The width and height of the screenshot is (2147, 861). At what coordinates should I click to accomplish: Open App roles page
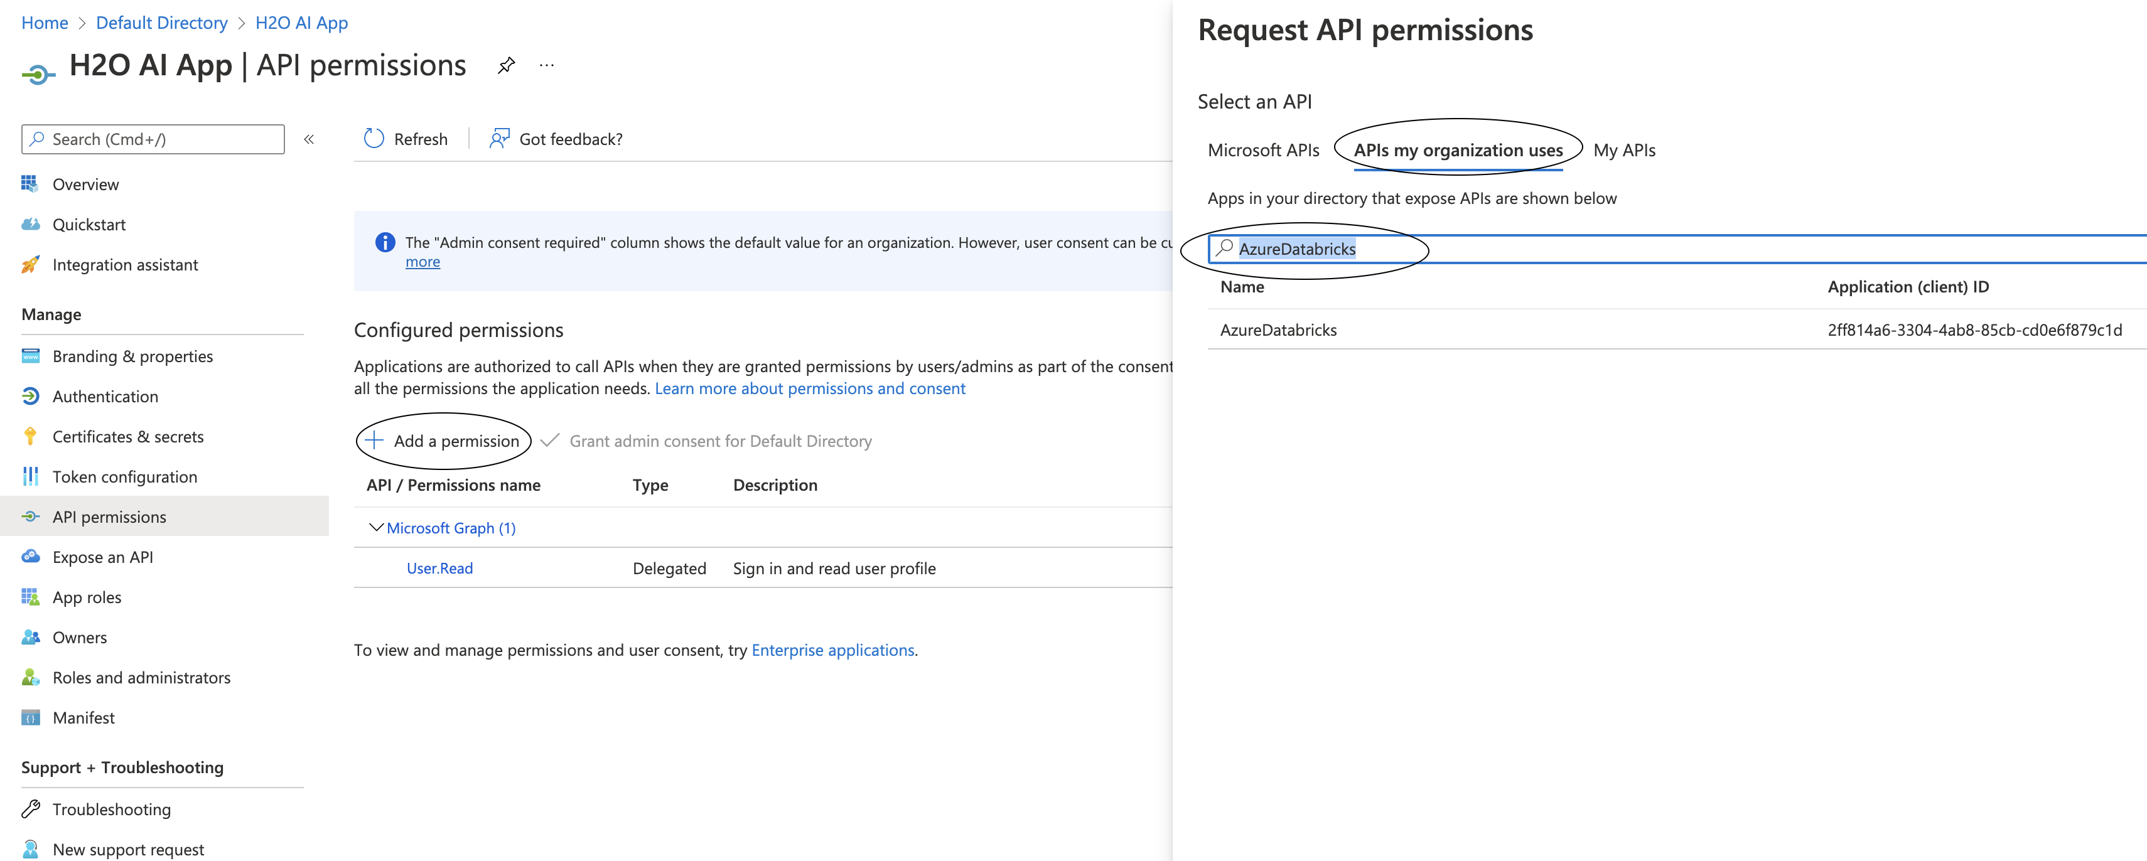click(87, 597)
